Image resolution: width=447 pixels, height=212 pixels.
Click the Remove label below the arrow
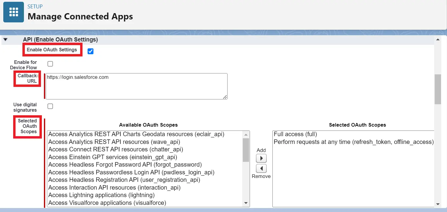tap(261, 176)
